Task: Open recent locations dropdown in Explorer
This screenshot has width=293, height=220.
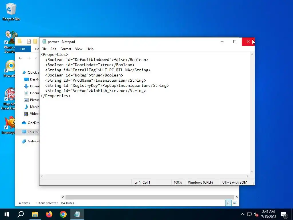Action: pos(35,58)
